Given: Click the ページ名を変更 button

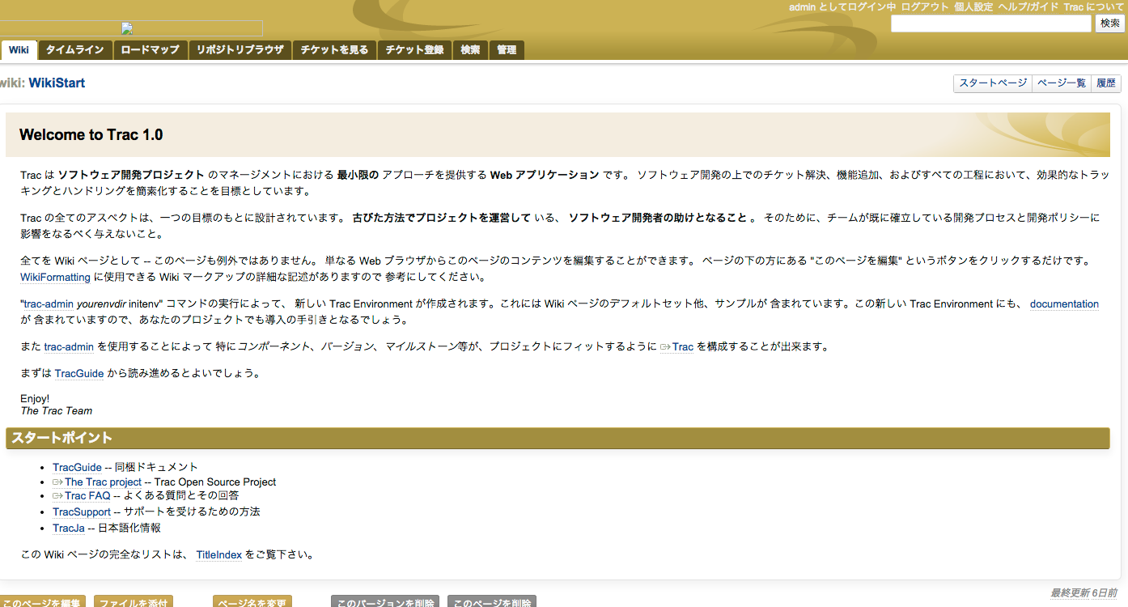Looking at the screenshot, I should click(252, 602).
